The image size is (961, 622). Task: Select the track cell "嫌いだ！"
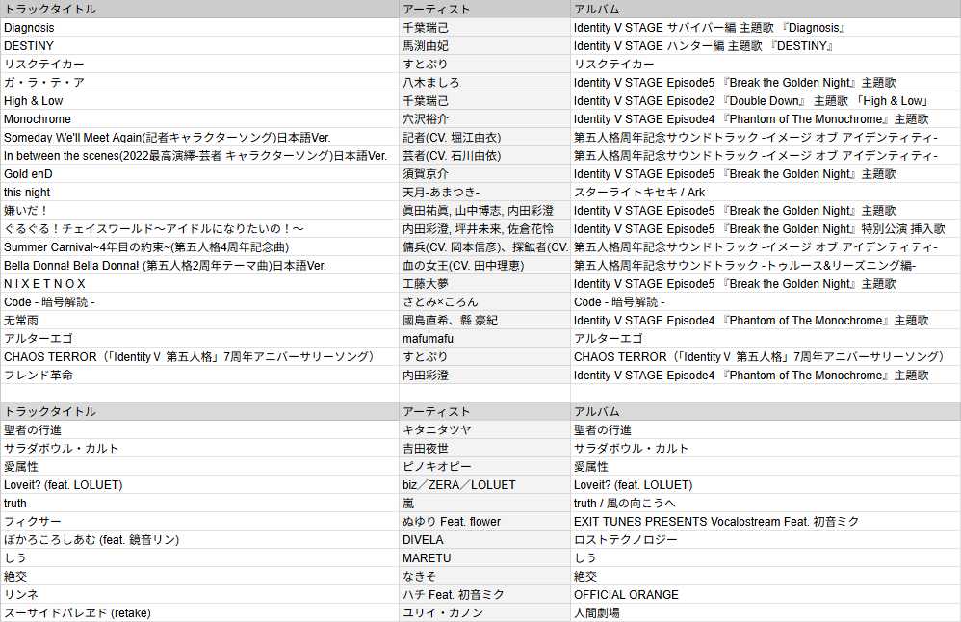click(199, 211)
